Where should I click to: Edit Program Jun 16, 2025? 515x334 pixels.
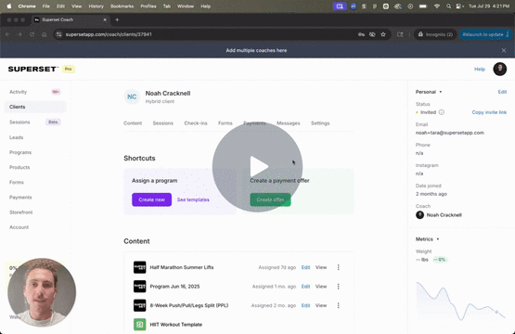coord(305,287)
